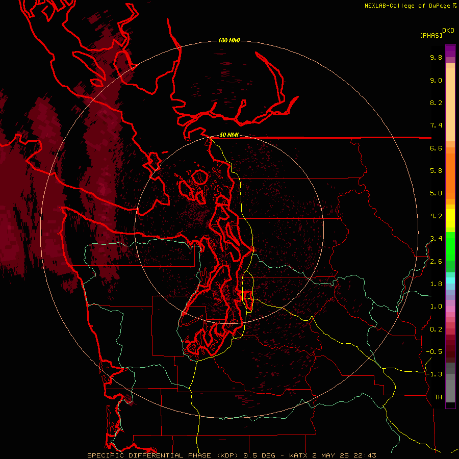The image size is (459, 459).
Task: Click the 7.4 legend value
Action: coord(436,125)
